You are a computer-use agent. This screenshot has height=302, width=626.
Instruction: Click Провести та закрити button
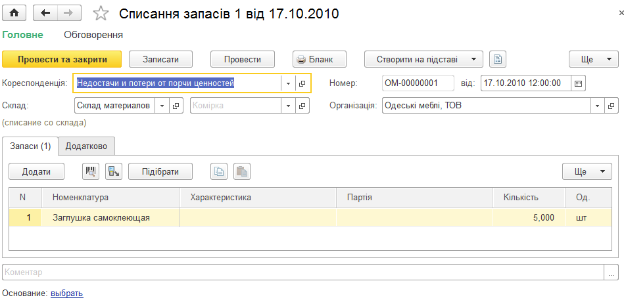point(62,59)
